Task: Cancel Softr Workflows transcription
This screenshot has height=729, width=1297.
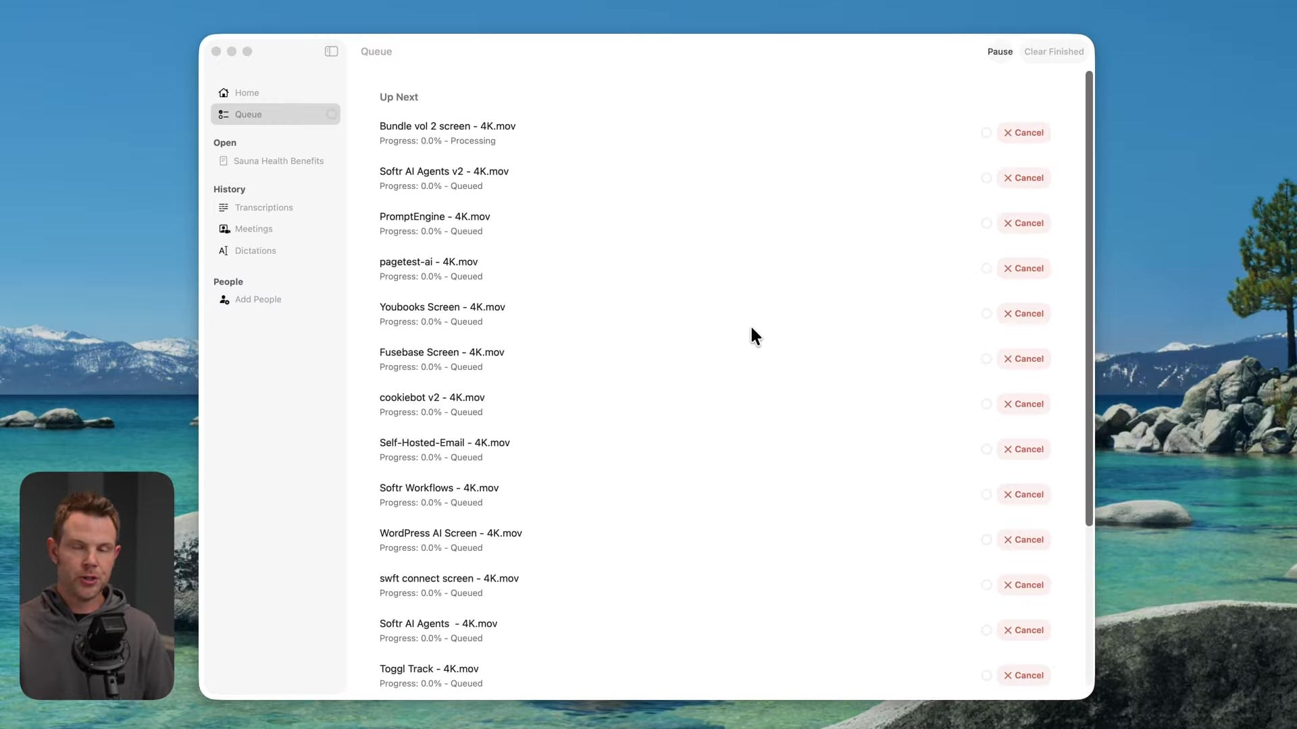Action: pyautogui.click(x=1023, y=494)
